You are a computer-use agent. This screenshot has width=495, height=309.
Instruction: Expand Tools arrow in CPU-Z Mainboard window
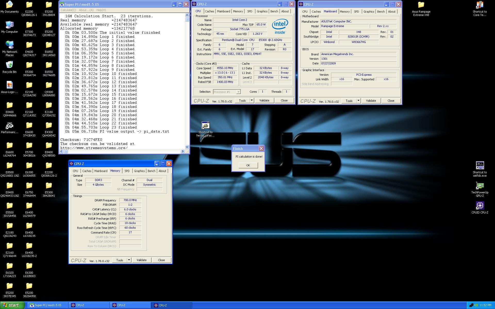click(358, 101)
